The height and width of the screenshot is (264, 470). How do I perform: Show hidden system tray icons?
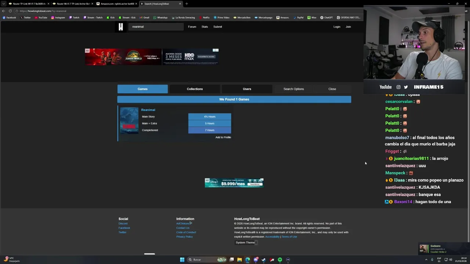[426, 260]
